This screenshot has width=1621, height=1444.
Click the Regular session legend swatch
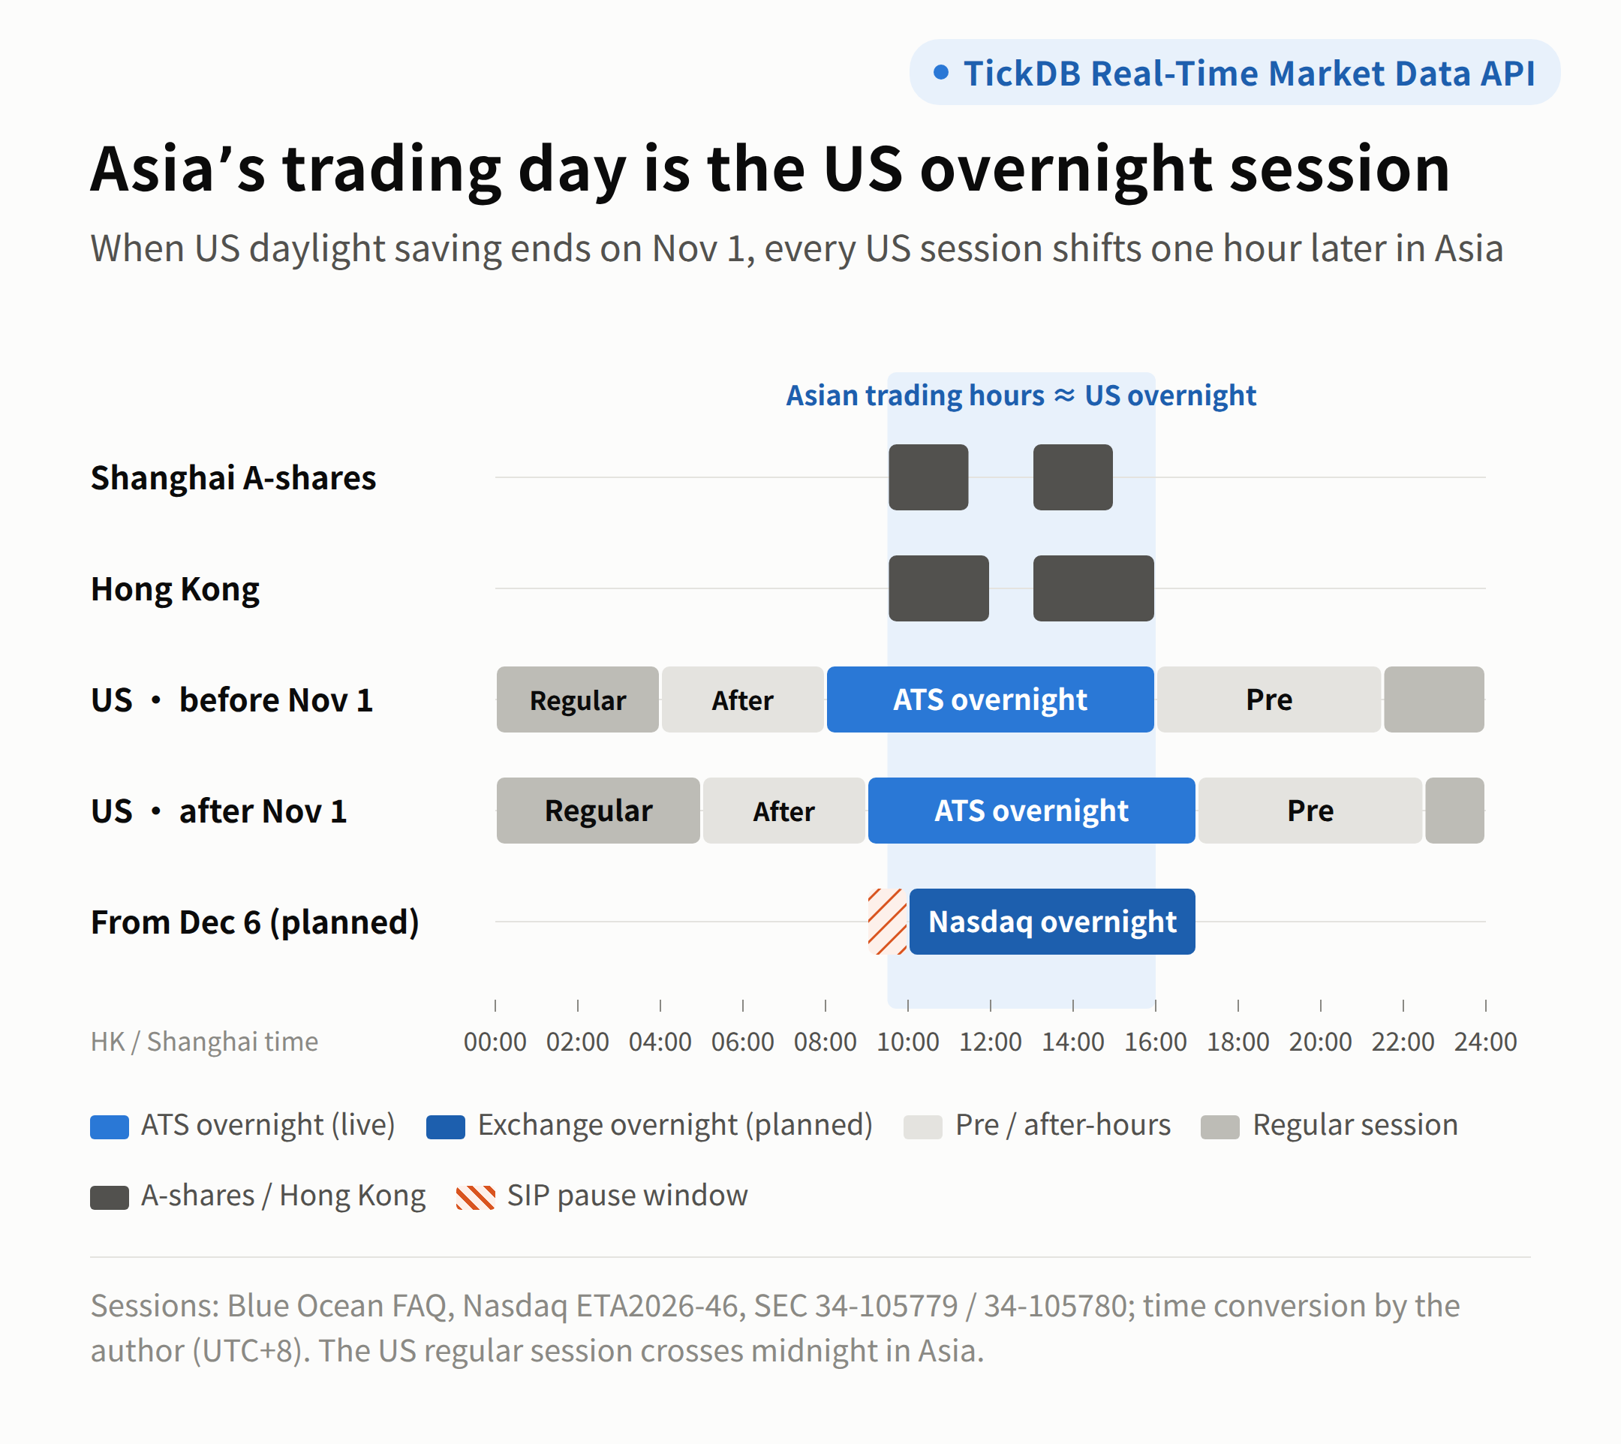1220,1127
